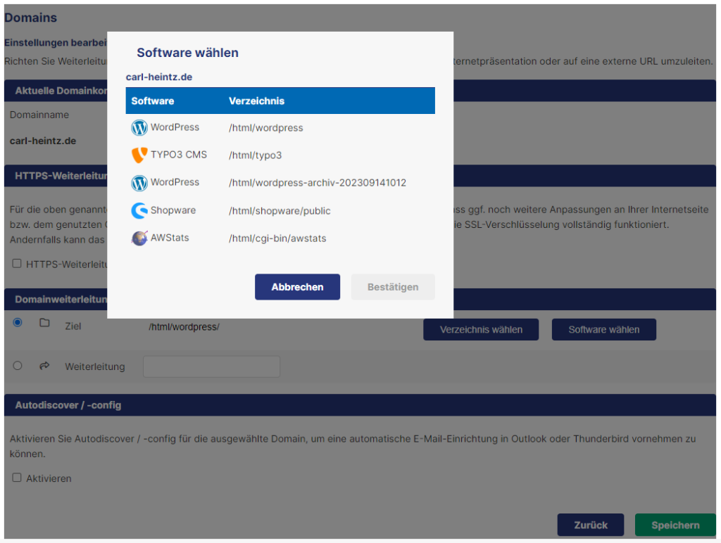Select the first WordPress software name
The height and width of the screenshot is (543, 721).
(x=175, y=127)
